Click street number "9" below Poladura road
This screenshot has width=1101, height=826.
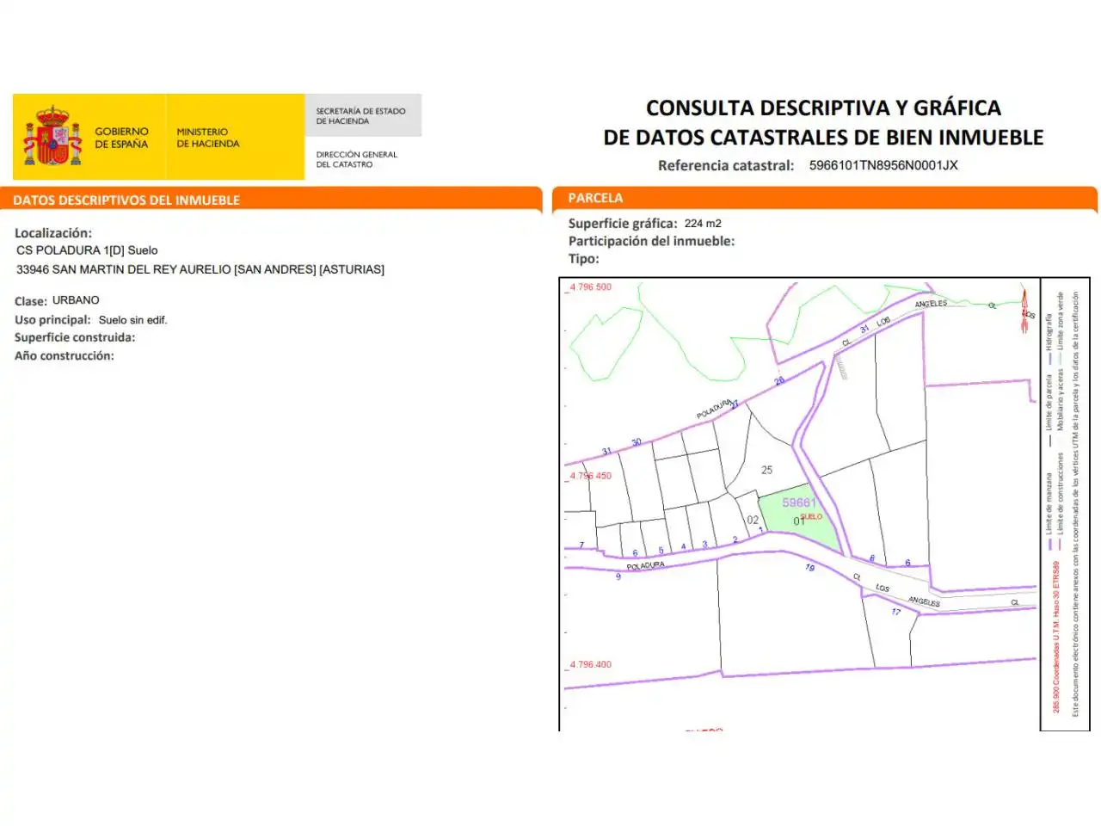click(618, 576)
